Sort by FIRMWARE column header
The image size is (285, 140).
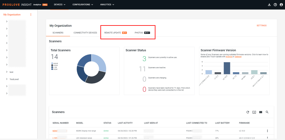point(244,123)
